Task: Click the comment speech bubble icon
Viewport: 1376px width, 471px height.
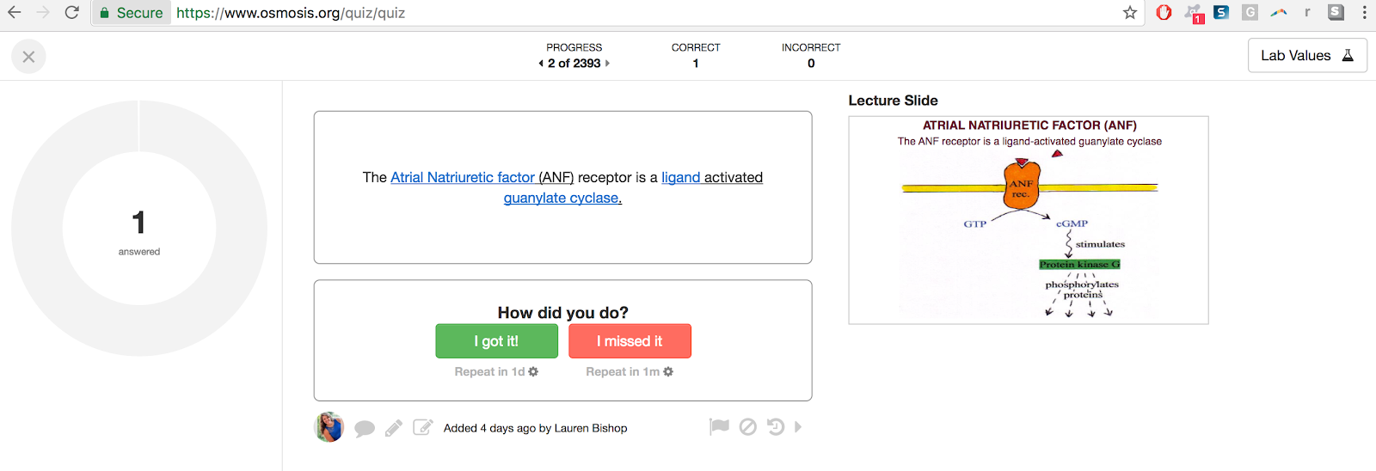Action: (x=365, y=428)
